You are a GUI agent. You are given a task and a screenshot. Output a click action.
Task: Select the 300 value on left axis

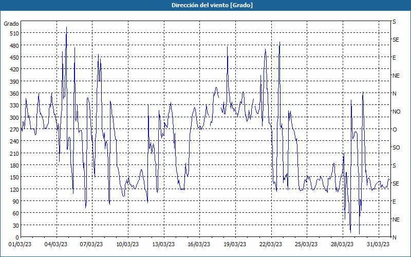tap(14, 118)
